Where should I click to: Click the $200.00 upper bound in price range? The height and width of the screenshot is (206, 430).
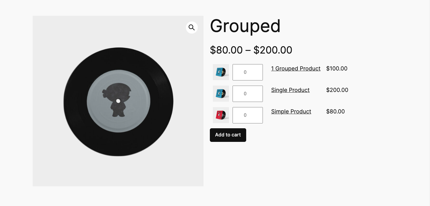(273, 50)
